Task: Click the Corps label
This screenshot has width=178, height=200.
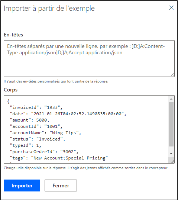Action: 10,90
